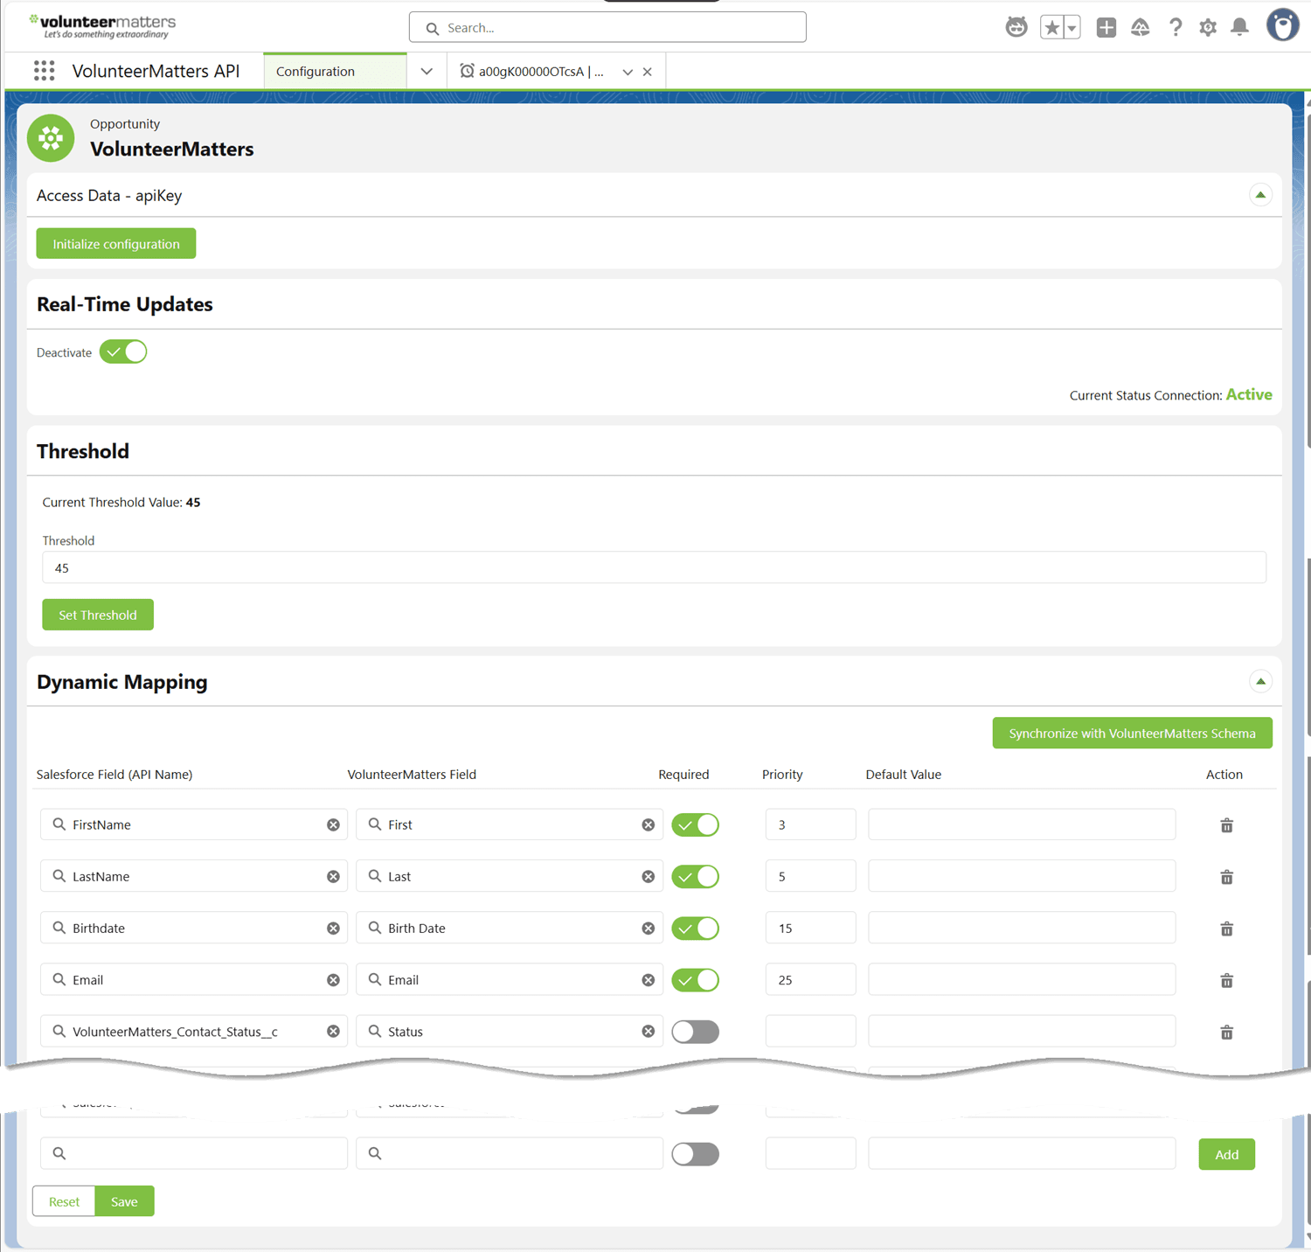Clear the LastName Salesforce field

click(333, 876)
